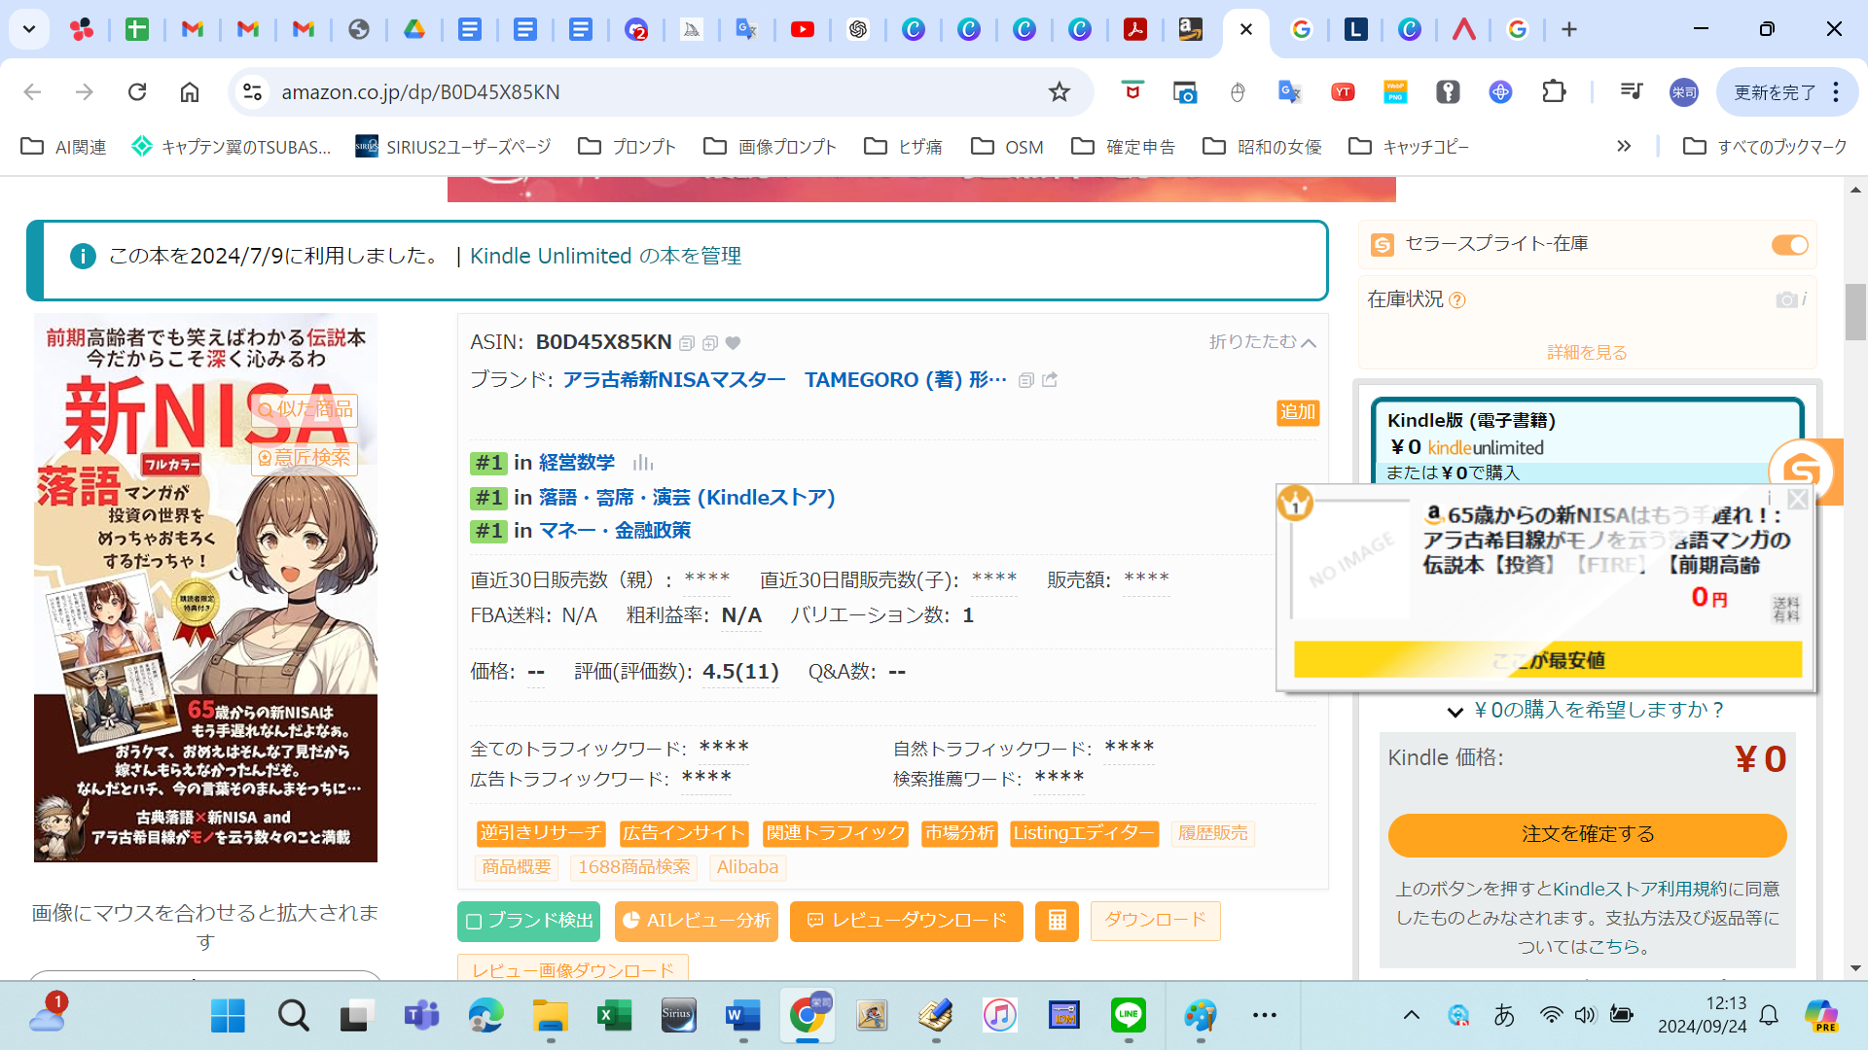The height and width of the screenshot is (1050, 1868).
Task: Click the 追加 button
Action: pyautogui.click(x=1298, y=412)
